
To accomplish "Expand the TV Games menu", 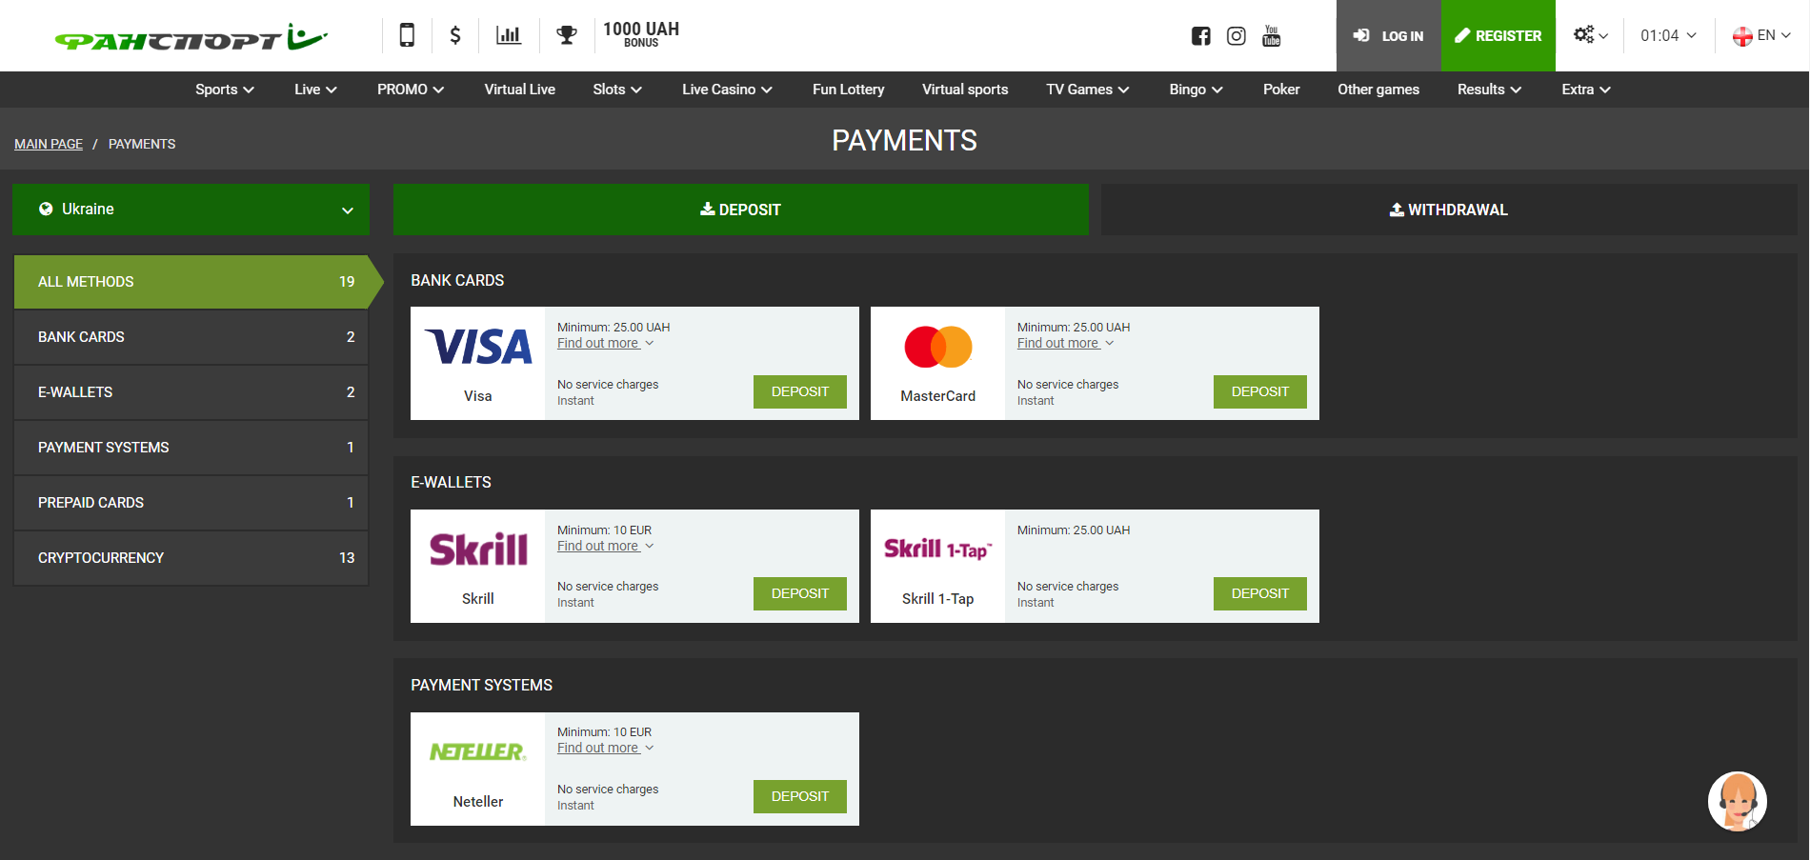I will (1088, 90).
